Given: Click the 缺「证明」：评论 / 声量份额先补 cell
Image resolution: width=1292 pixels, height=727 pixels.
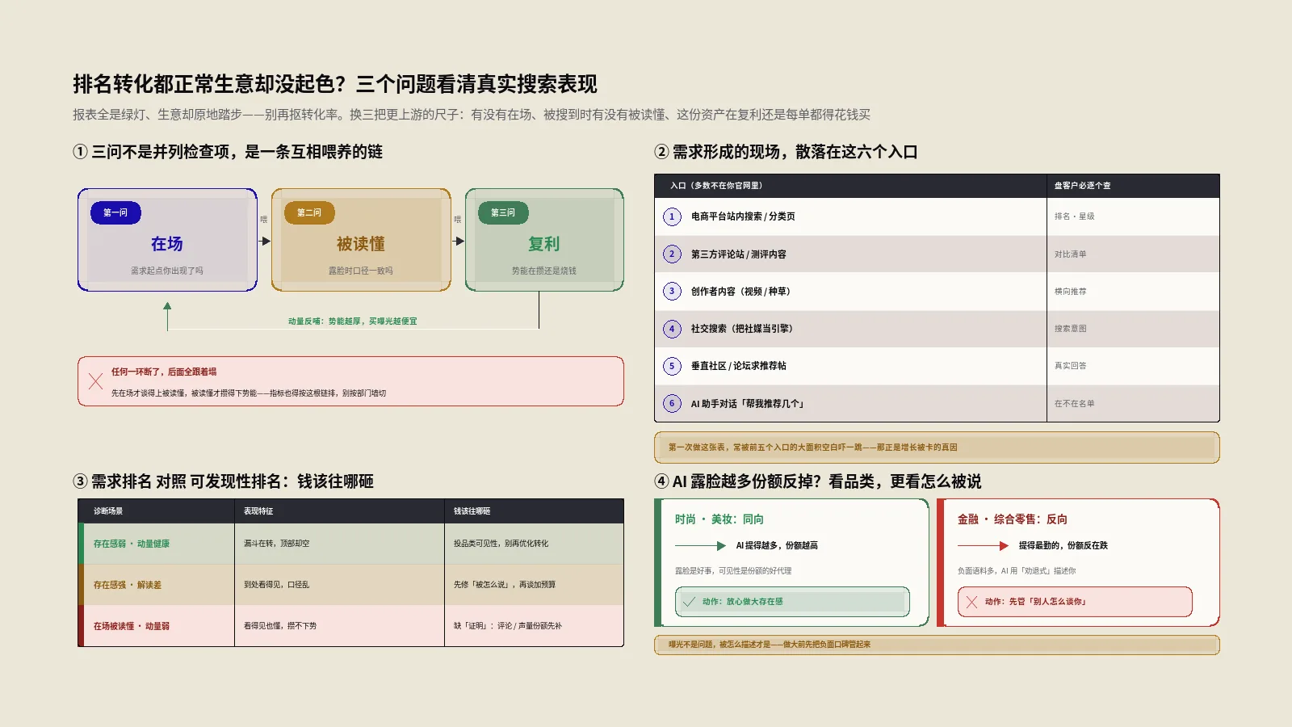Looking at the screenshot, I should point(508,626).
